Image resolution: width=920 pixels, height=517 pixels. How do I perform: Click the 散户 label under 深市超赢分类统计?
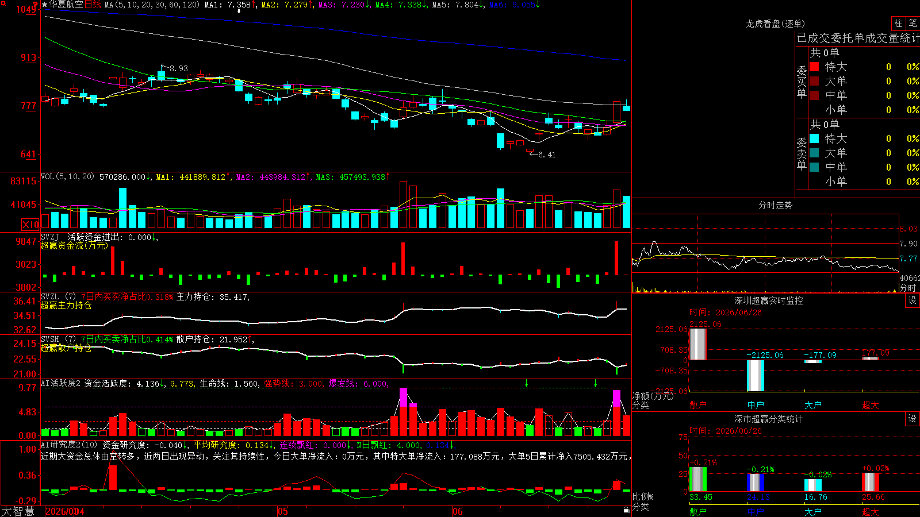tap(698, 511)
